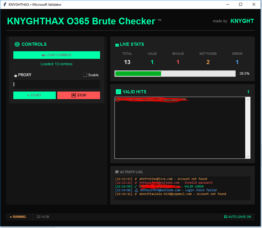Click the CONTROLS gear icon
The height and width of the screenshot is (228, 262).
point(17,44)
